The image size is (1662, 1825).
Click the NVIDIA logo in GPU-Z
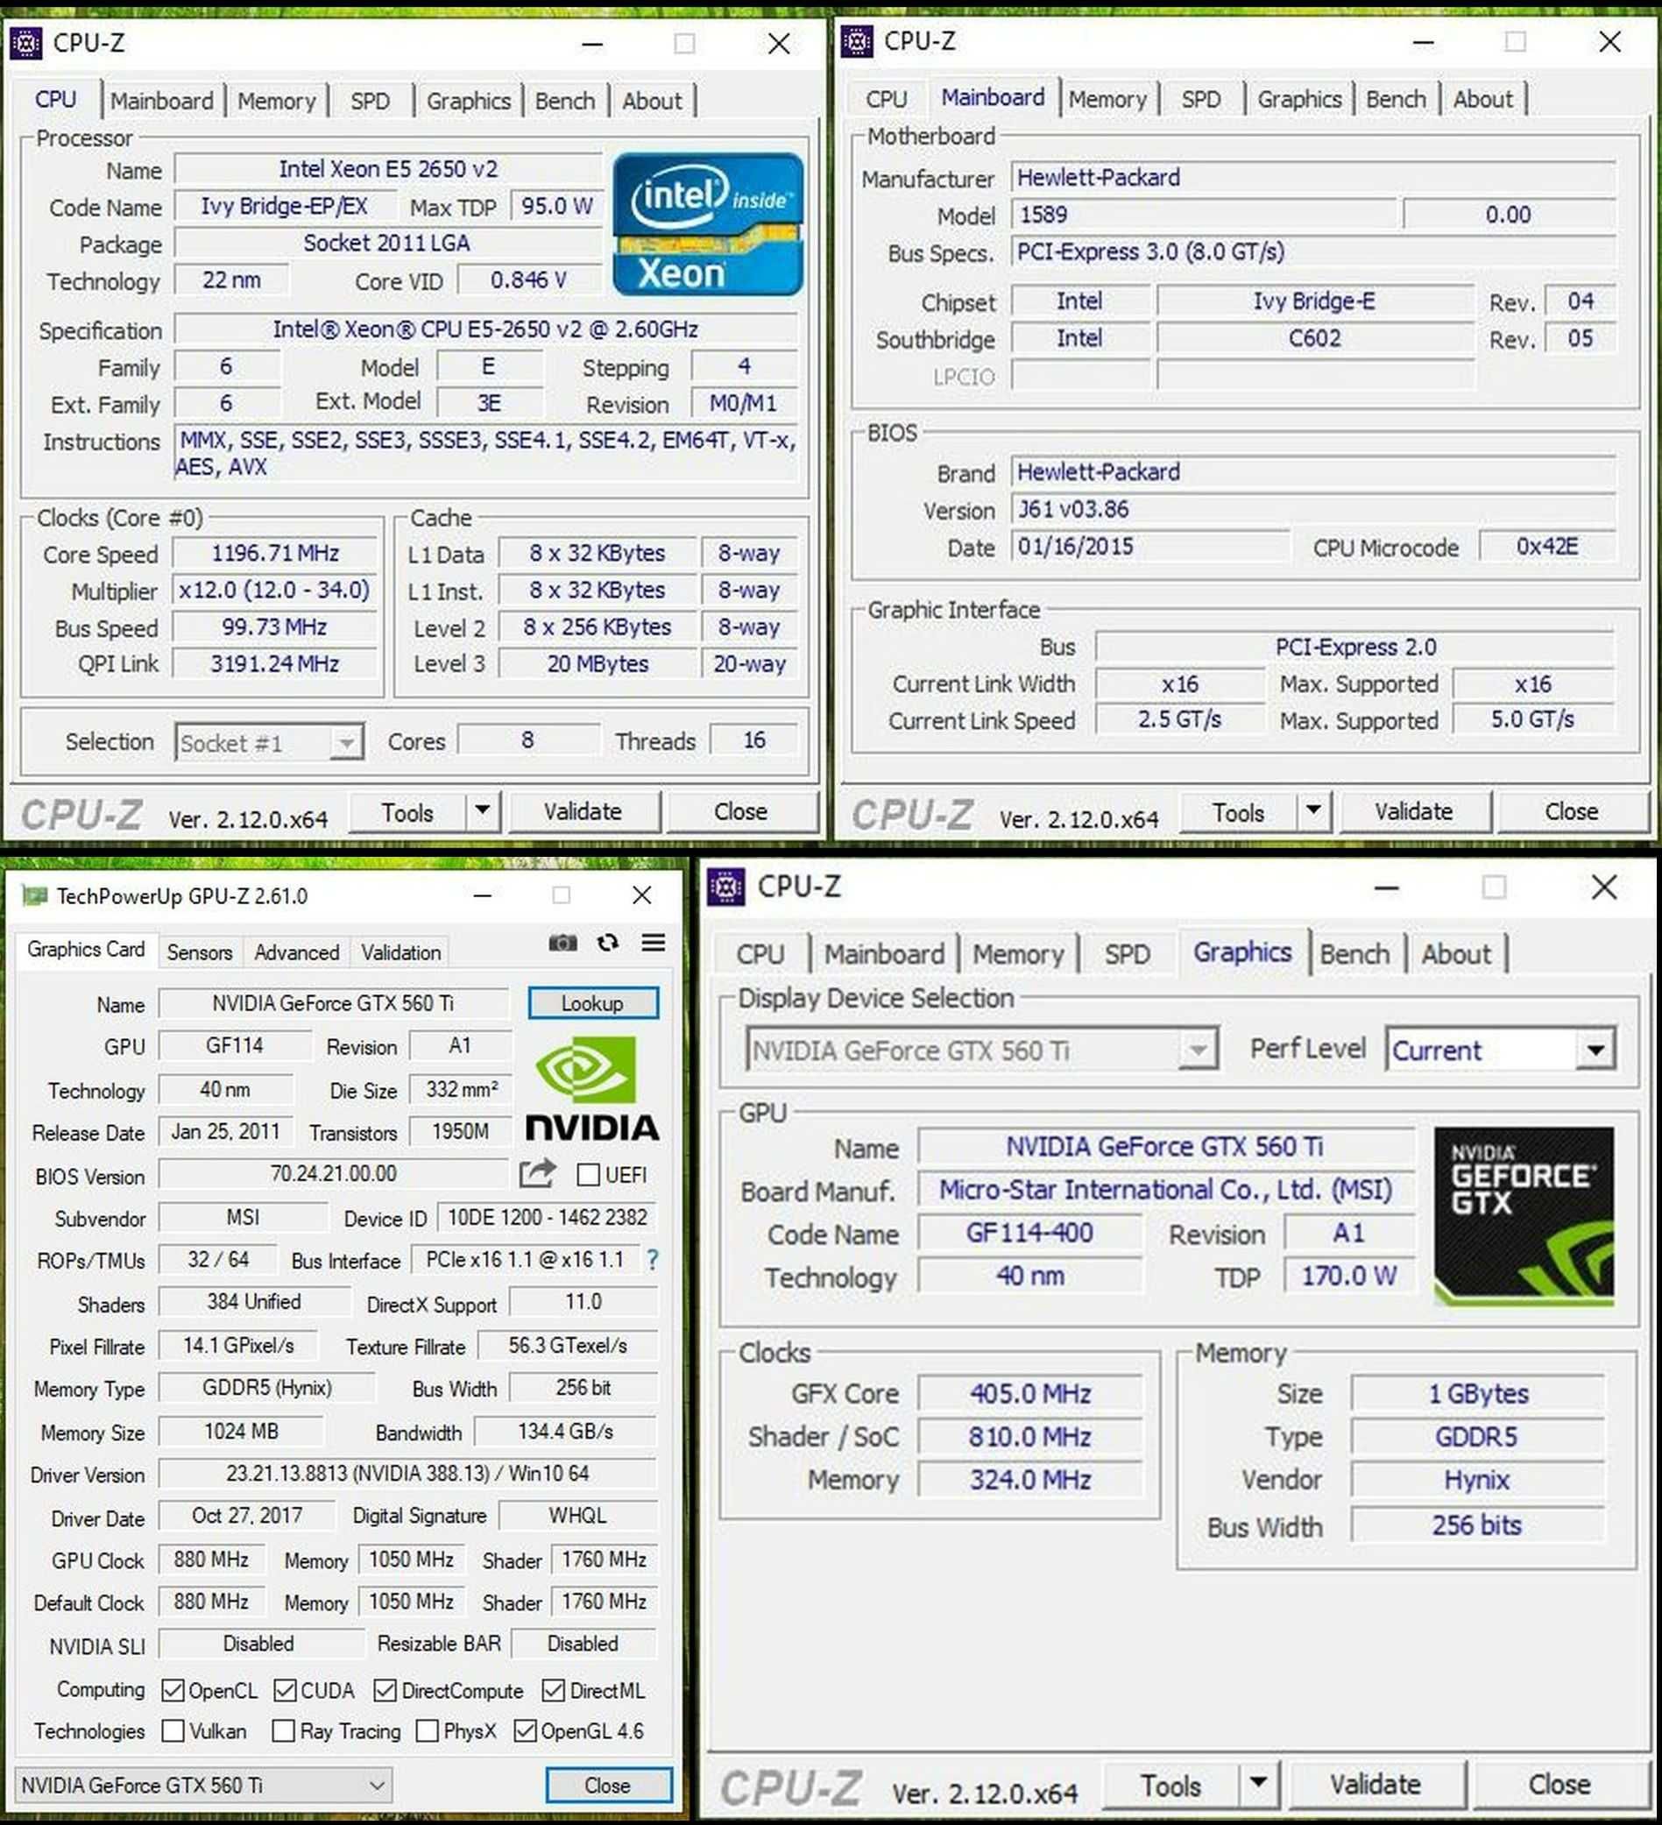pos(593,1089)
